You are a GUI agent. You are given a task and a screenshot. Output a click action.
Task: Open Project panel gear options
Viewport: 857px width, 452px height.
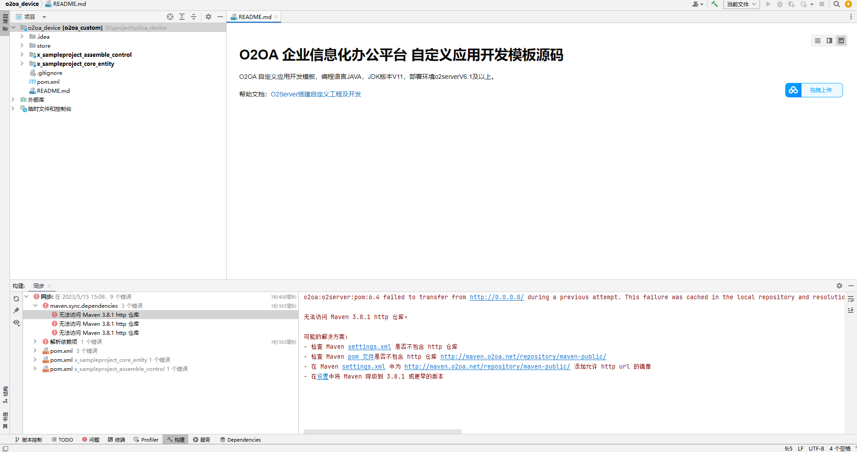(x=208, y=17)
